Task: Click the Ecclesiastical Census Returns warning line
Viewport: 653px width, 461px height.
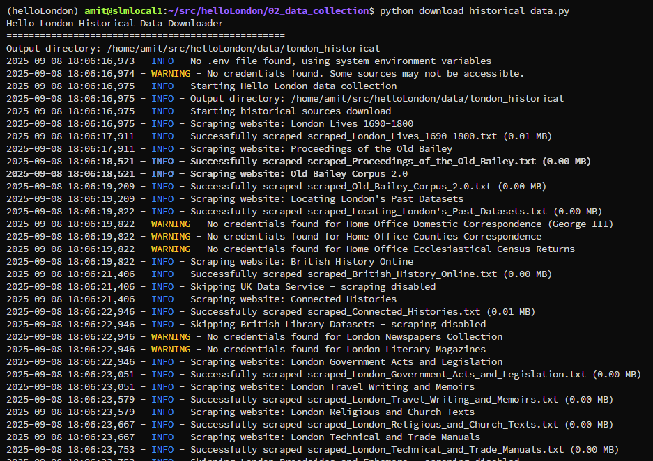Action: [x=390, y=249]
